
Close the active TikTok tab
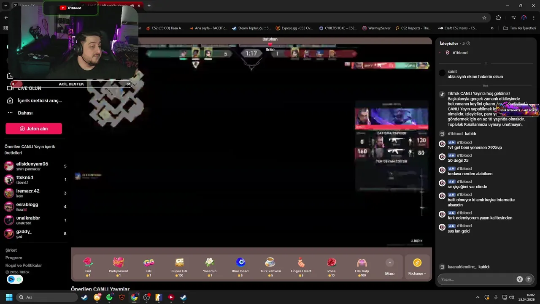(x=139, y=5)
